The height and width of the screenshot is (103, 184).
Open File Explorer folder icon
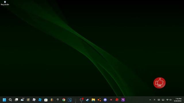[x=93, y=100]
